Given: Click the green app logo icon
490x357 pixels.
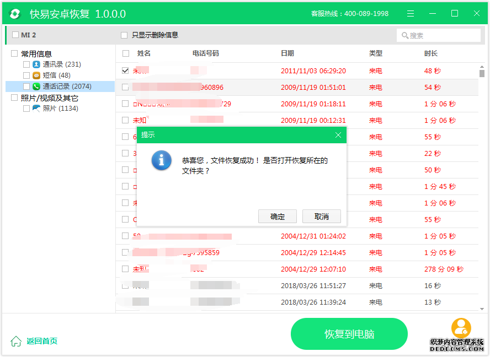Looking at the screenshot, I should [x=15, y=14].
